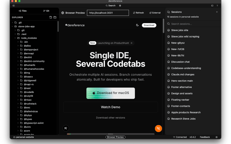Viewport: 231px width, 144px height.
Task: Focus the localhost URL input field
Action: tap(108, 13)
